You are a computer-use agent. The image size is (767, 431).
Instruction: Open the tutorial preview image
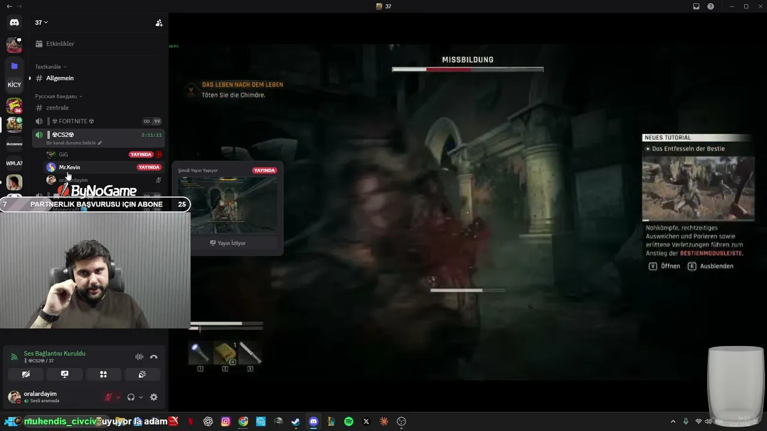pos(698,189)
